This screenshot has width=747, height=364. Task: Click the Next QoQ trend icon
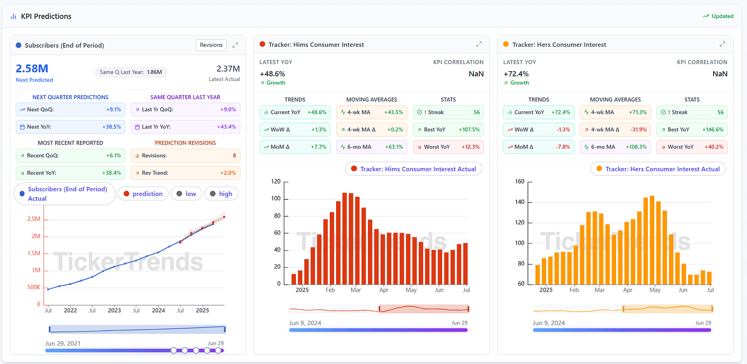coord(23,110)
